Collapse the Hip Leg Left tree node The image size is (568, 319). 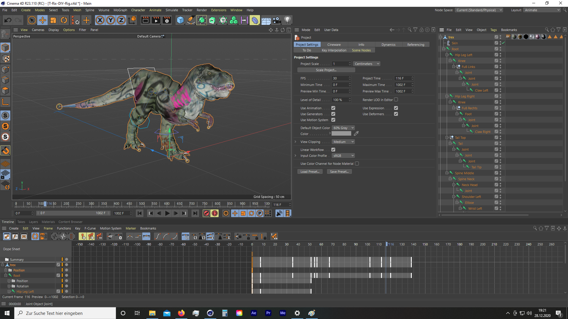[447, 55]
